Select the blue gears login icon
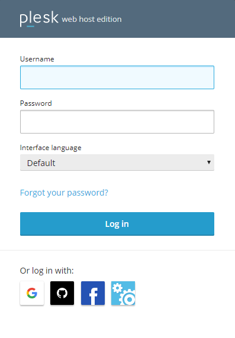Screen dimensions: 235x338 tap(123, 293)
